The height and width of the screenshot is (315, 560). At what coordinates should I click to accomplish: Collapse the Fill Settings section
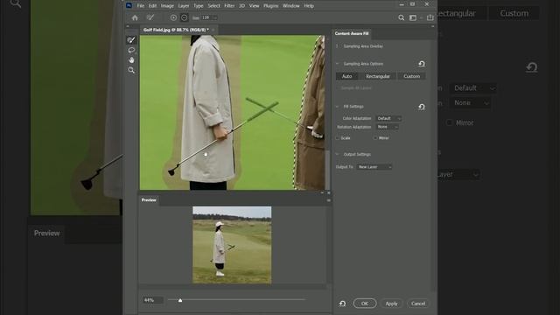pyautogui.click(x=337, y=107)
